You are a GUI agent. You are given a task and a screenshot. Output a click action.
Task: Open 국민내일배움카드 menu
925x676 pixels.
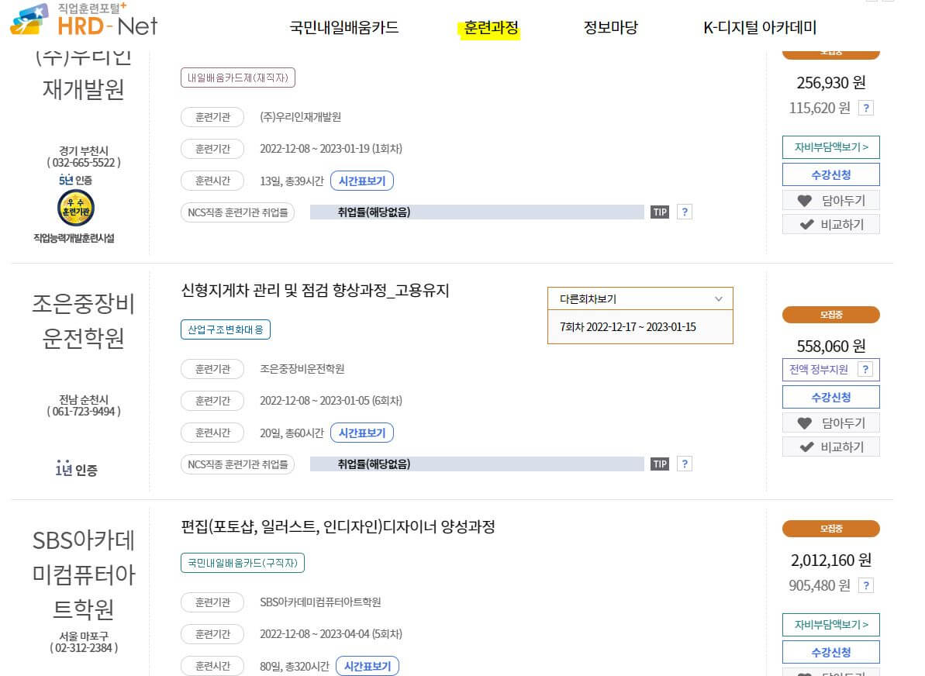344,27
